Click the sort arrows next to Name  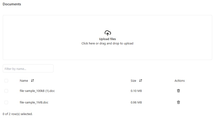point(32,80)
